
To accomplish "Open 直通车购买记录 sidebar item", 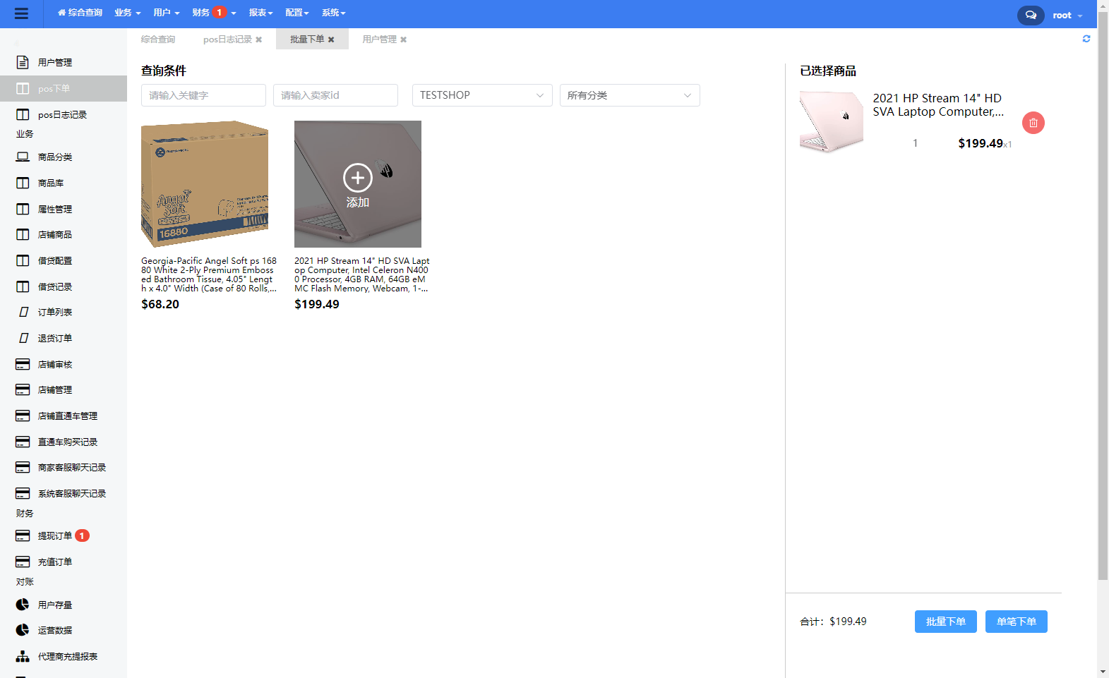I will [x=64, y=442].
